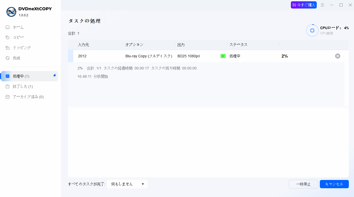Click the オプション column header
Screen dimensions: 354x197
[x=134, y=45]
